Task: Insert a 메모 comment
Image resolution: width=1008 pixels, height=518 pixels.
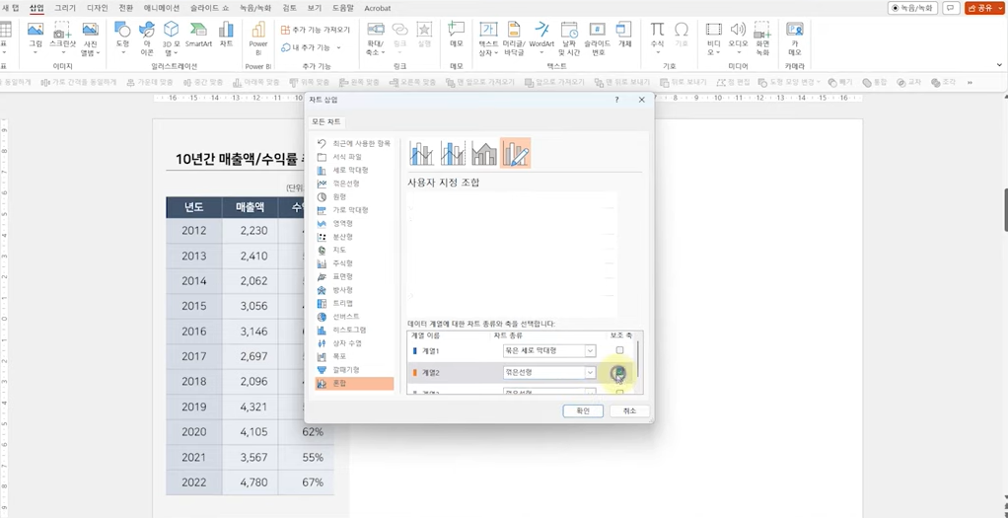Action: click(457, 36)
